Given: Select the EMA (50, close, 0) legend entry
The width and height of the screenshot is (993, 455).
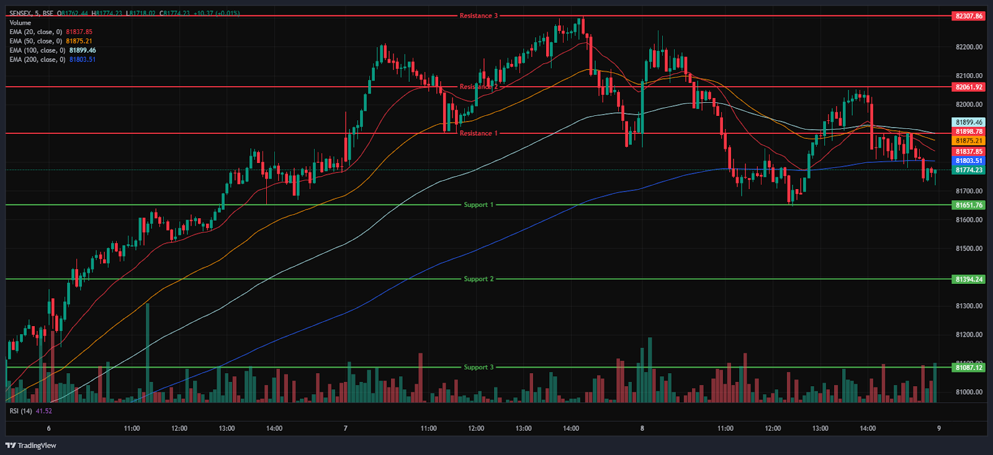Looking at the screenshot, I should (x=36, y=41).
